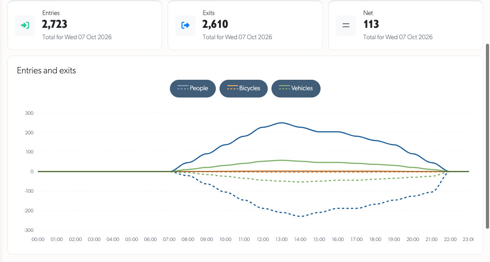Click the 10:00 x-axis label
Viewport: 490px width, 262px height.
pos(225,239)
